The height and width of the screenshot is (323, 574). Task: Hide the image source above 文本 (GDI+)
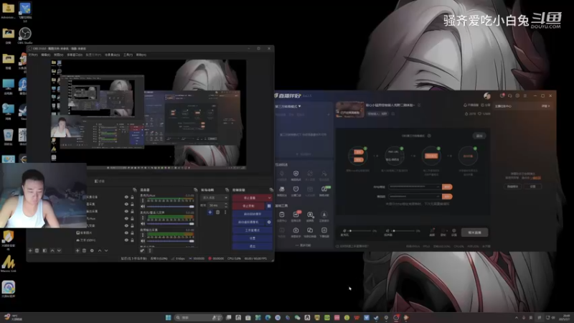pyautogui.click(x=127, y=233)
